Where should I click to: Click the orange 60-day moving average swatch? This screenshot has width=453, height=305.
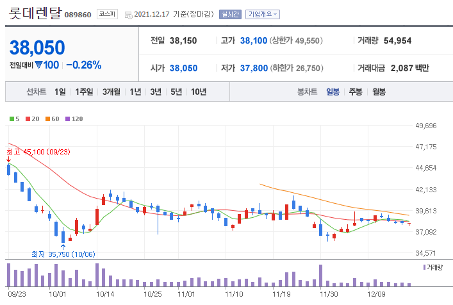[x=47, y=119]
